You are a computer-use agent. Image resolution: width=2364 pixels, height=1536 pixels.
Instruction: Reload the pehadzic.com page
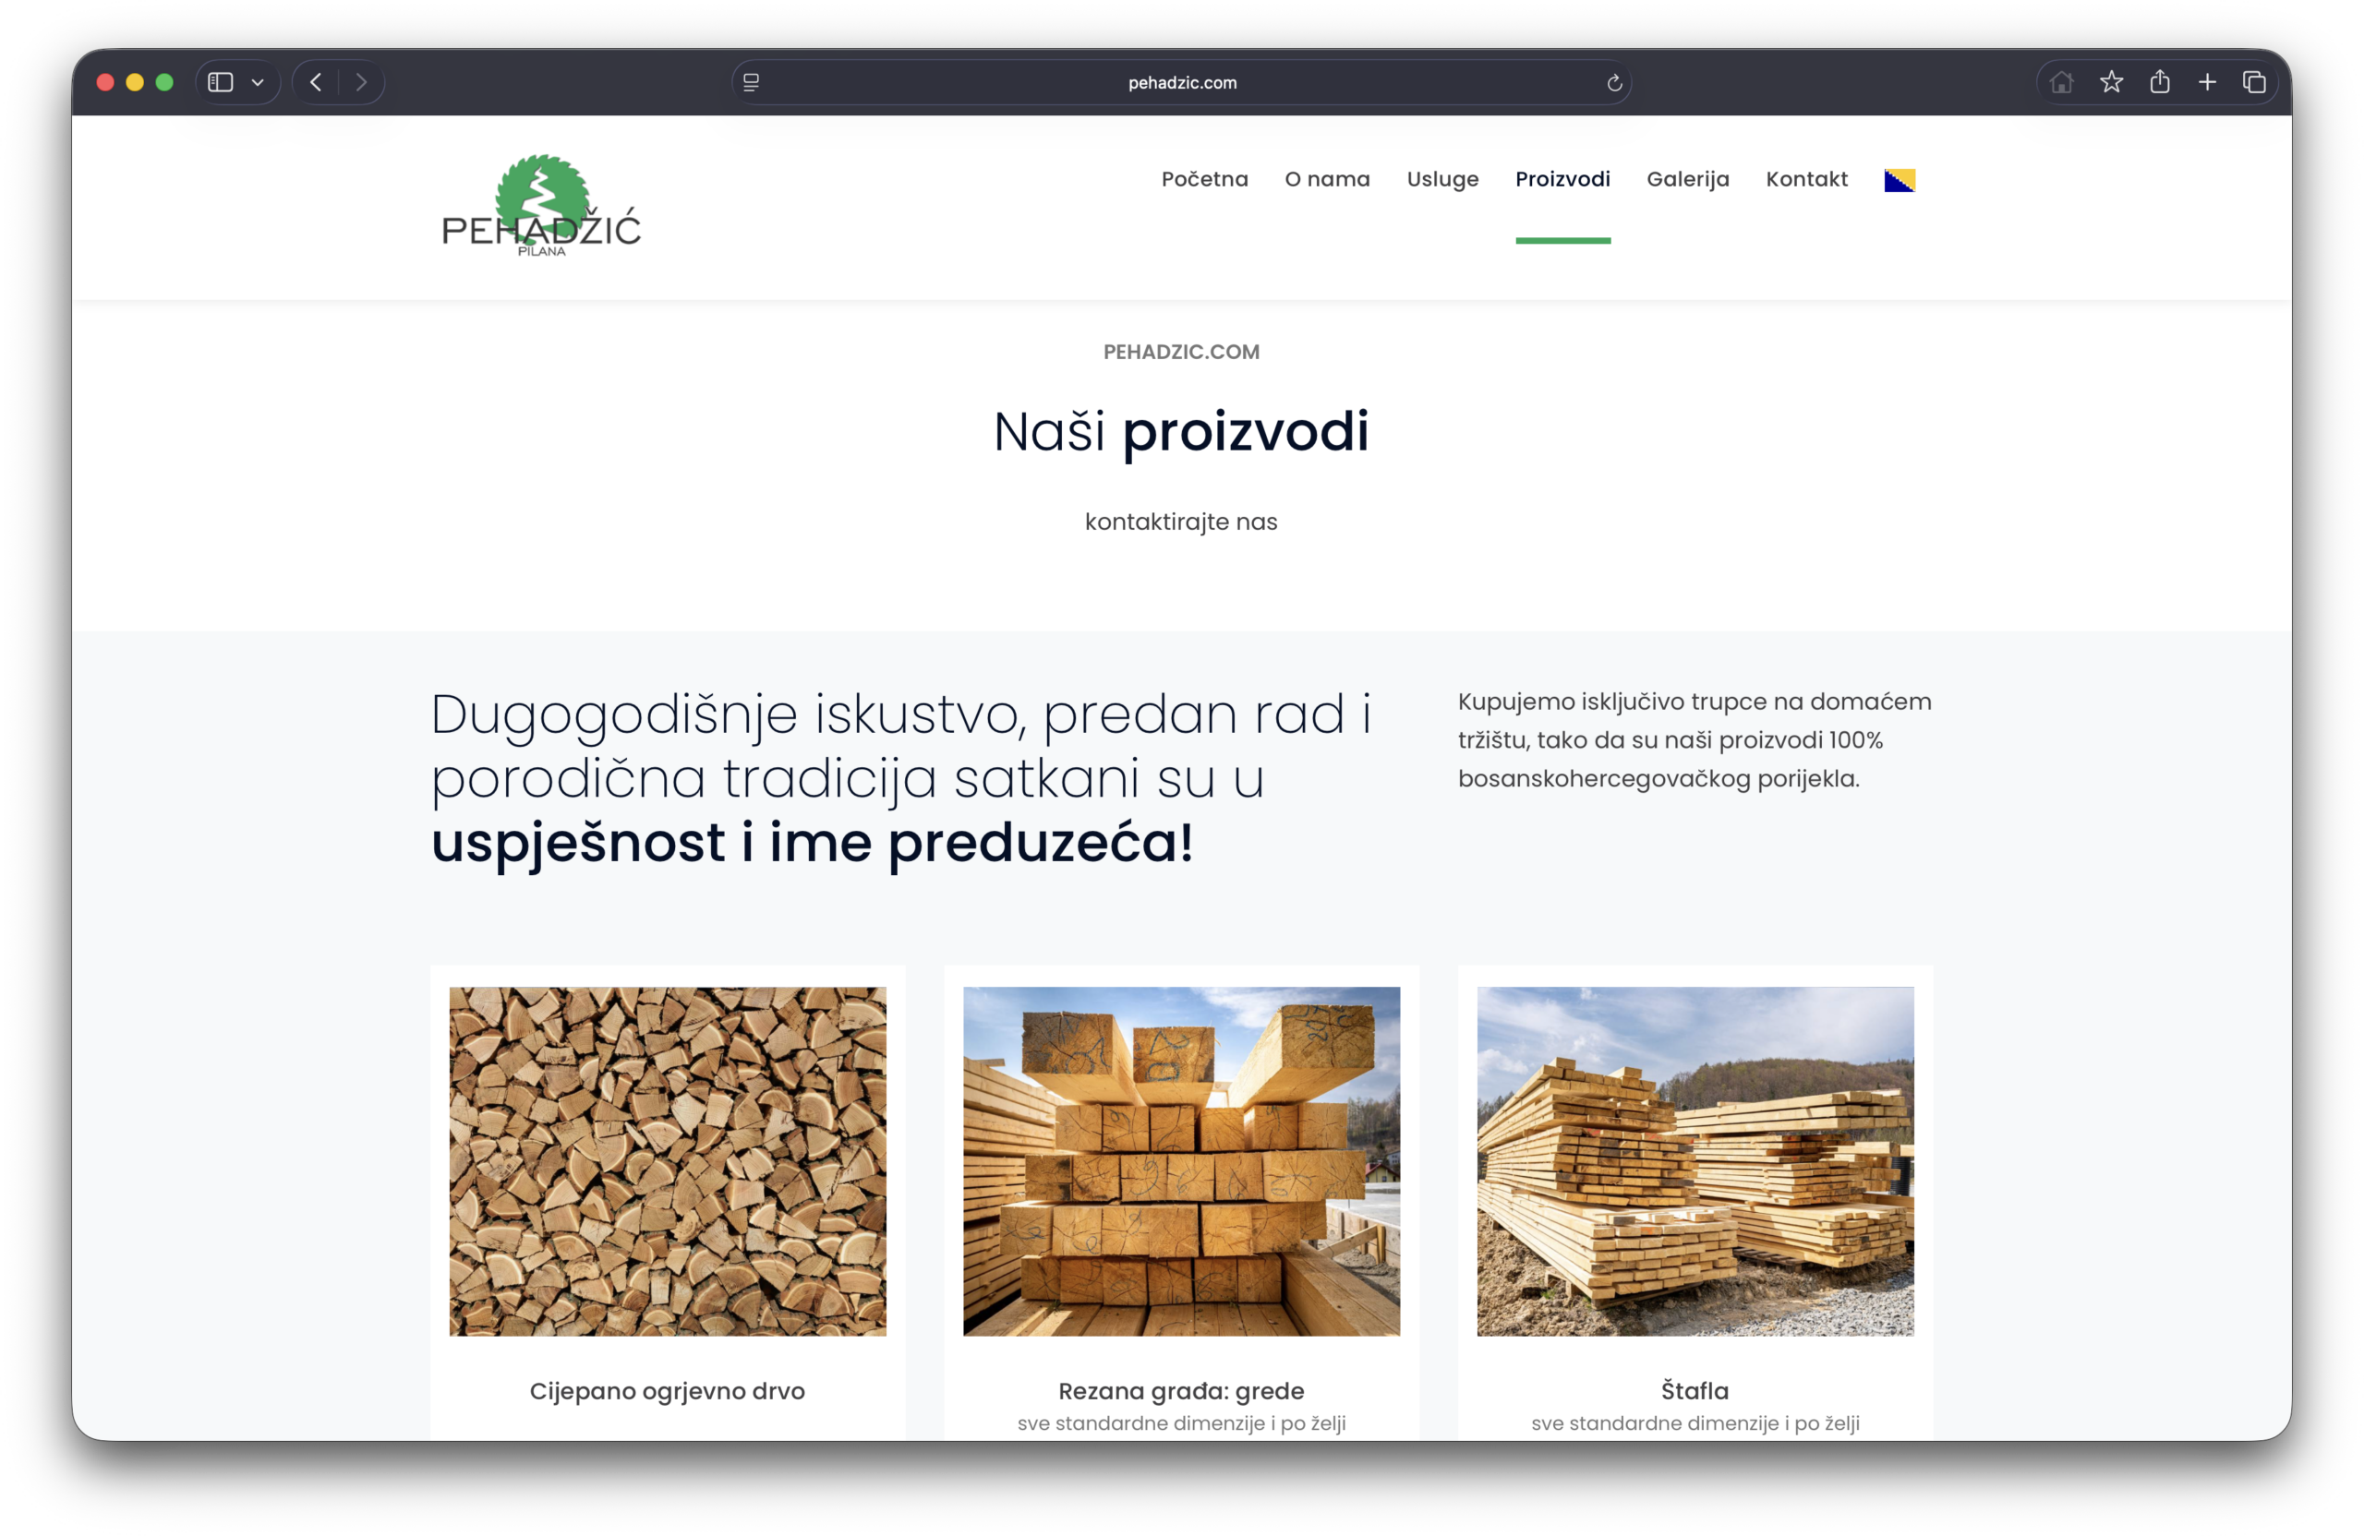pos(1614,82)
